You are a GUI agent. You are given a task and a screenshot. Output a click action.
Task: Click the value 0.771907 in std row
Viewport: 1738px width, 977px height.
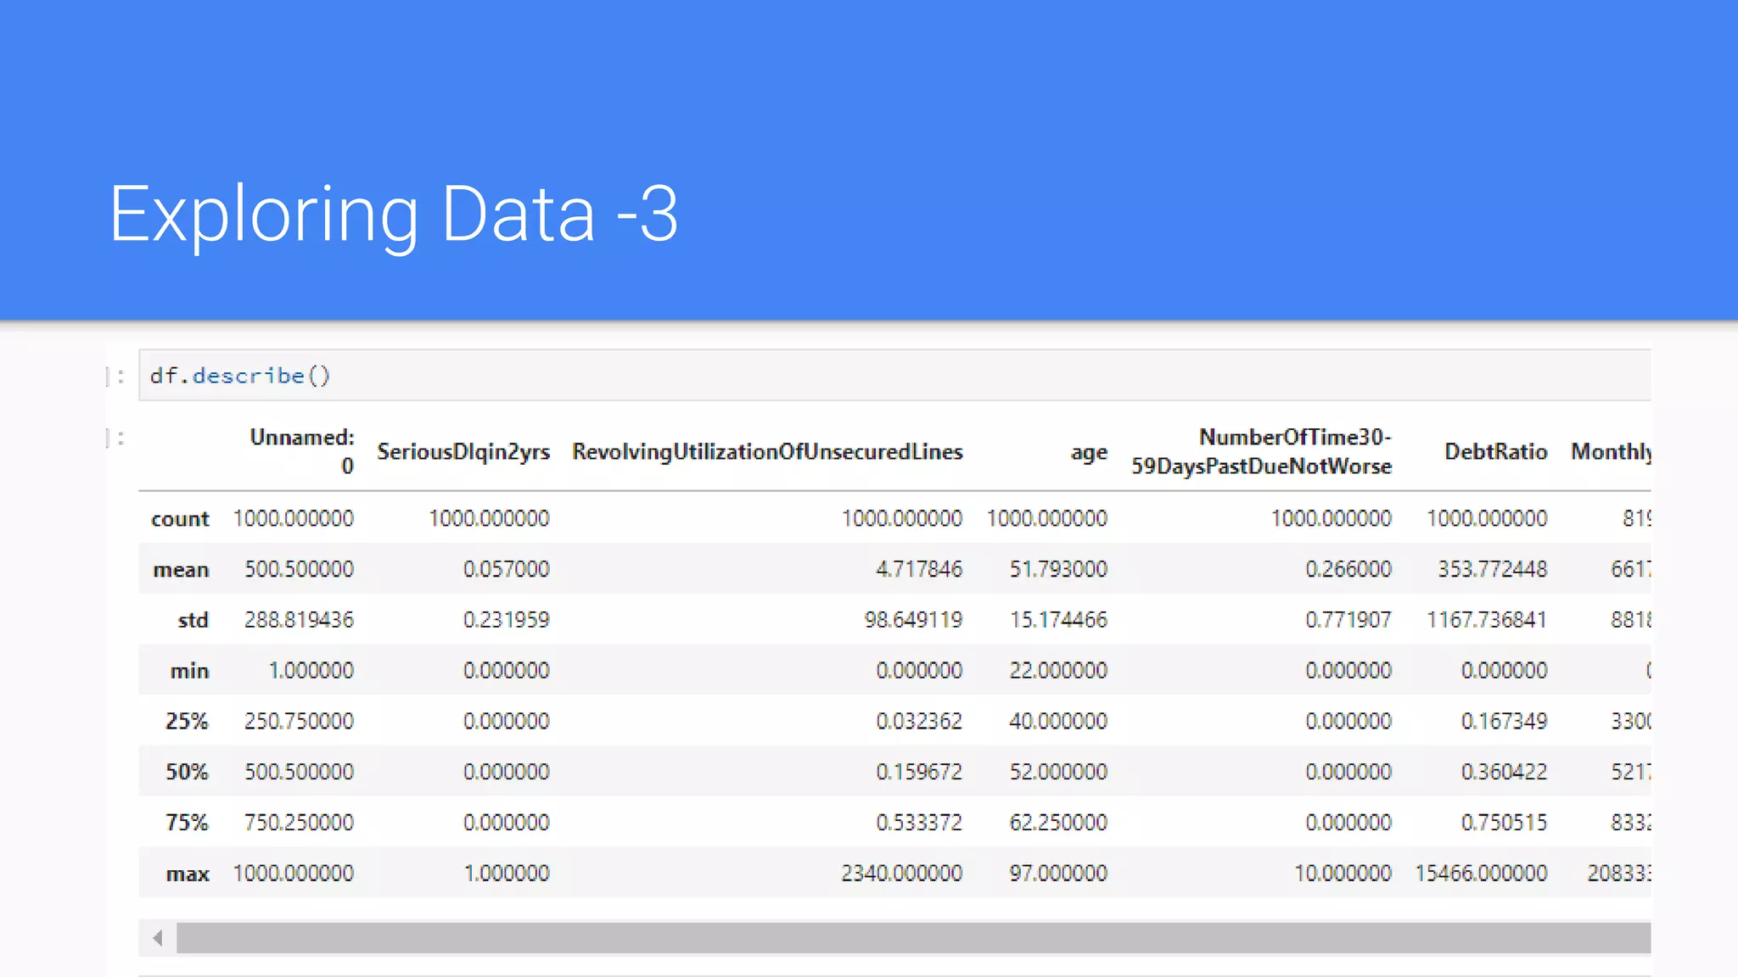(1348, 620)
